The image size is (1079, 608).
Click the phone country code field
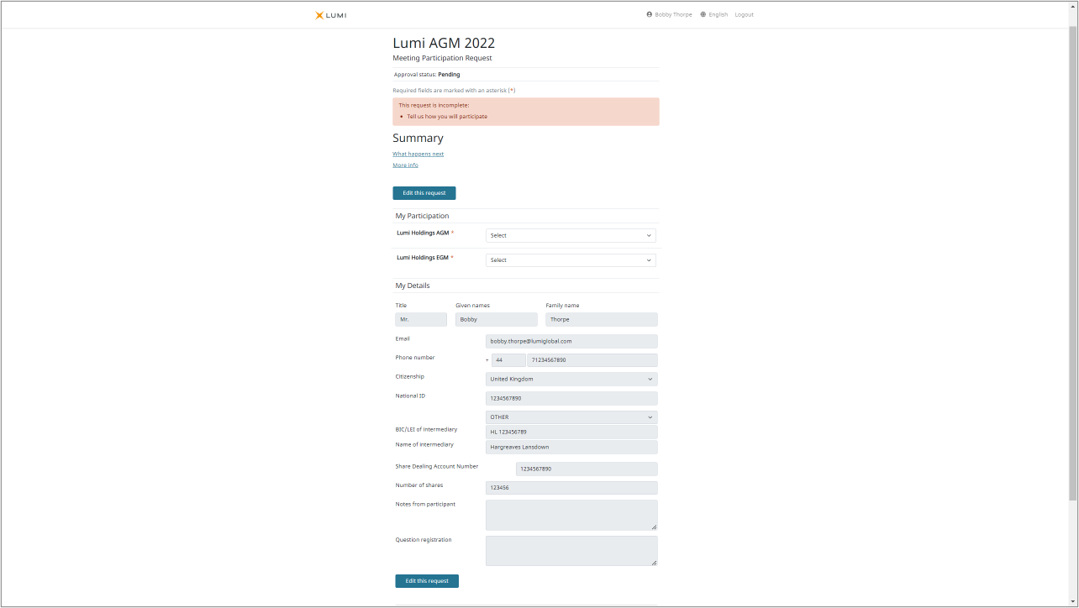(508, 360)
